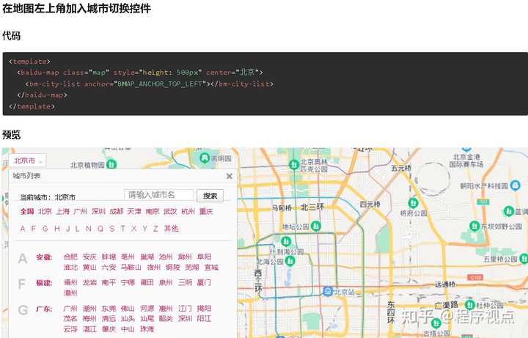Click the 杜仲公园 green marker
Screen dimensions: 528x338
(470, 305)
